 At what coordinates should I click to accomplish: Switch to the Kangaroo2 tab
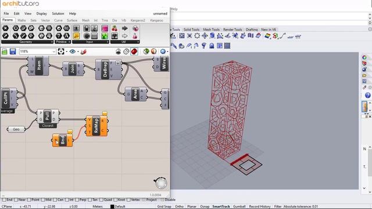click(x=138, y=20)
